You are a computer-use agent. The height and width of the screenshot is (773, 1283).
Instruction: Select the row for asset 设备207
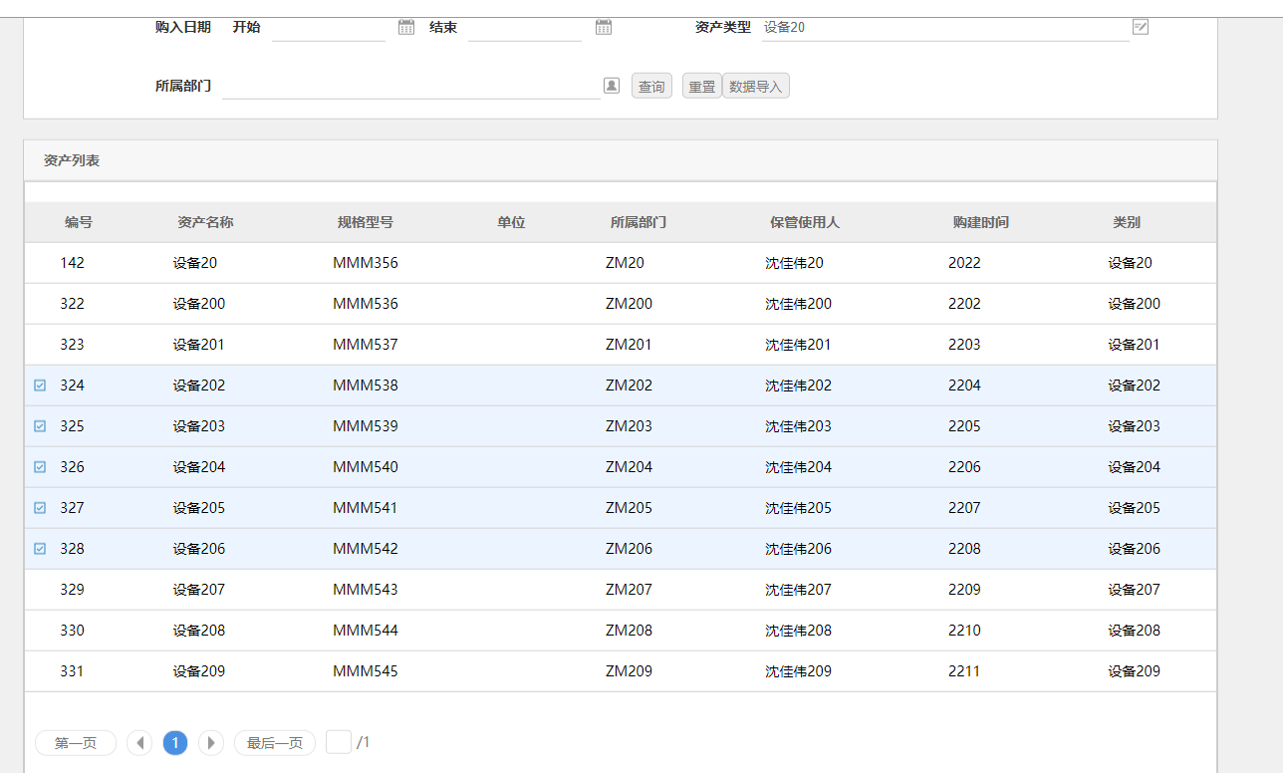coord(199,590)
